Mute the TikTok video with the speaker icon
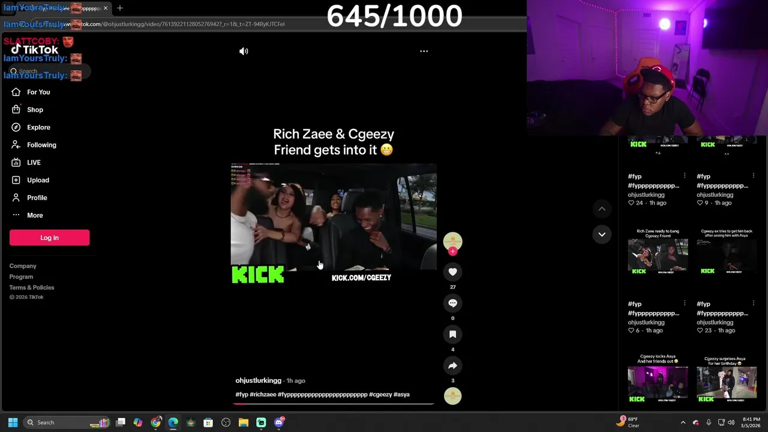The height and width of the screenshot is (432, 768). pos(244,52)
